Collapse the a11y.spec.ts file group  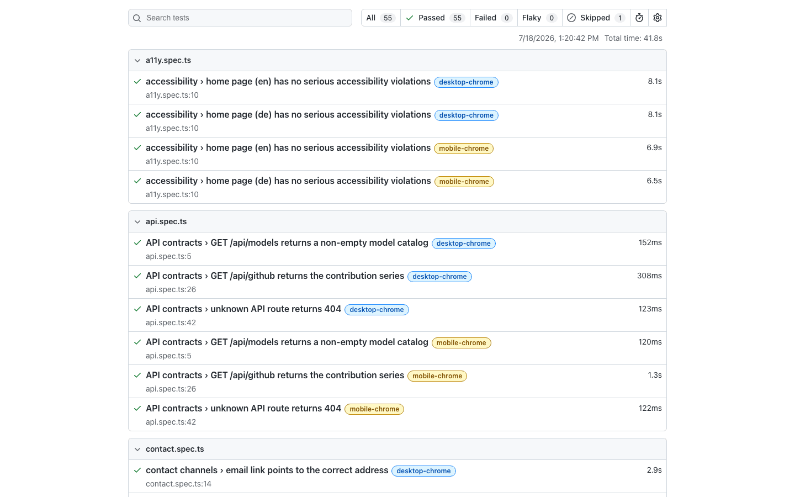click(397, 60)
